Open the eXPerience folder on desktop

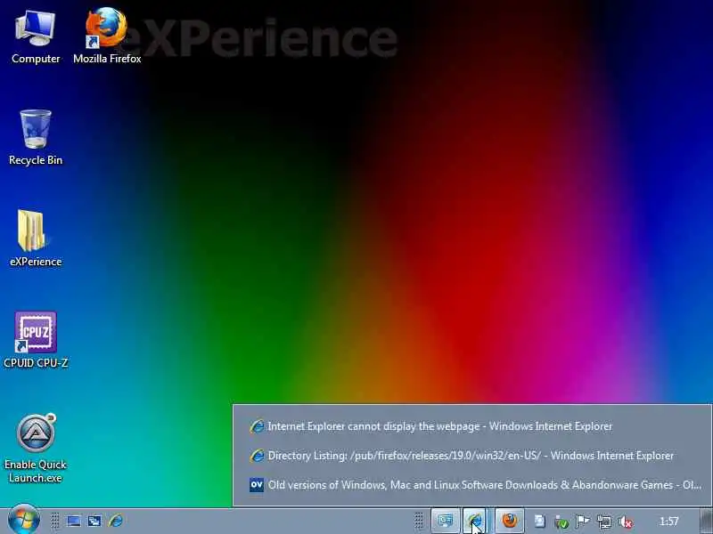(x=36, y=239)
